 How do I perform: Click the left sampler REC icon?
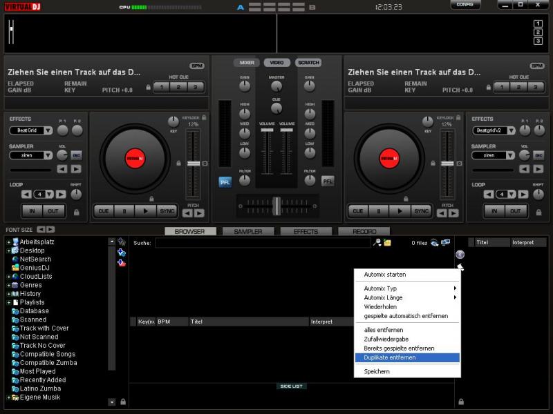(76, 155)
